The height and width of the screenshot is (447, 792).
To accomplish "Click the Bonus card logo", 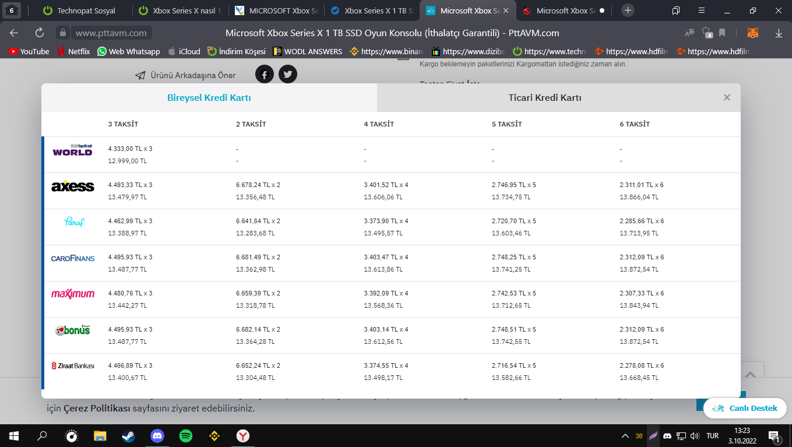I will [x=73, y=330].
